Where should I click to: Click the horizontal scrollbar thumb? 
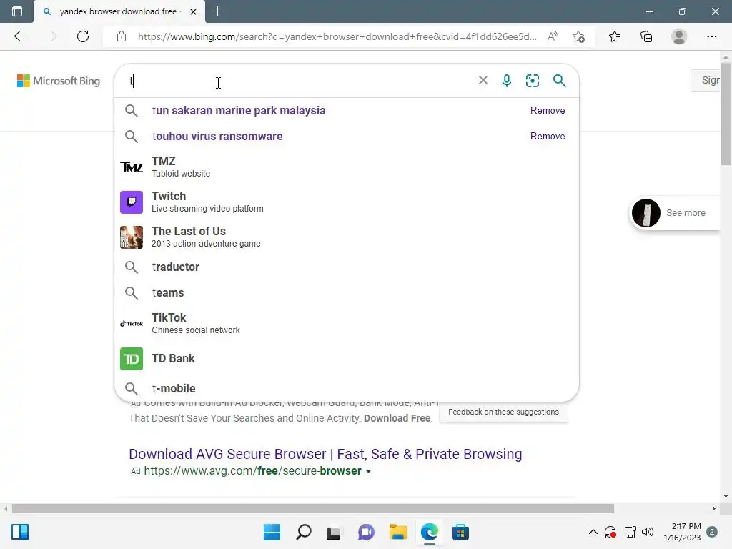pyautogui.click(x=313, y=508)
